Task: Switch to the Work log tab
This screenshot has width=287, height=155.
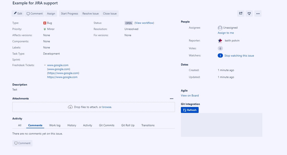Action: click(x=55, y=125)
